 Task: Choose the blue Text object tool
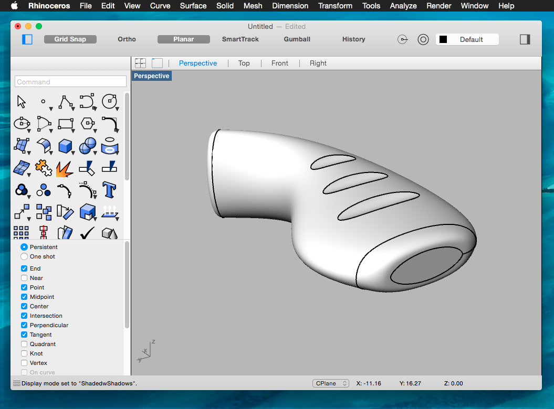110,190
